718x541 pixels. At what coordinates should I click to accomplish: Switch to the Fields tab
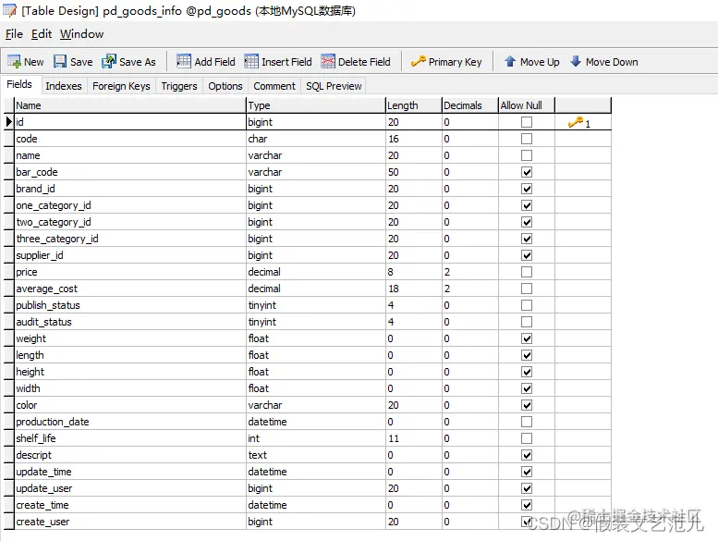[19, 84]
